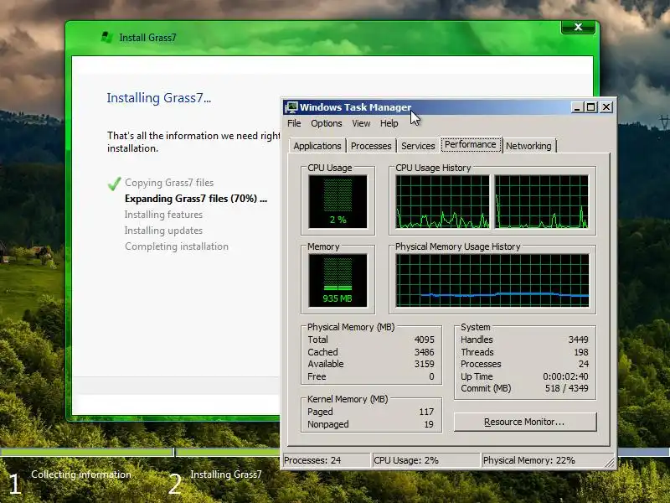Click the step 1 'Collecting information' progress bar
Image resolution: width=670 pixels, height=503 pixels.
point(87,452)
